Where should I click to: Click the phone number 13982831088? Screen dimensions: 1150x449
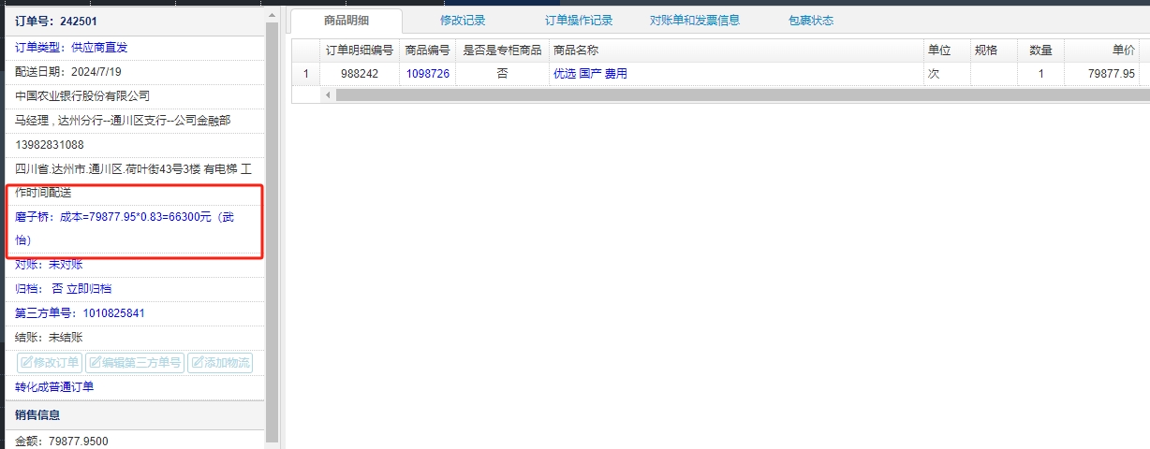pyautogui.click(x=49, y=144)
